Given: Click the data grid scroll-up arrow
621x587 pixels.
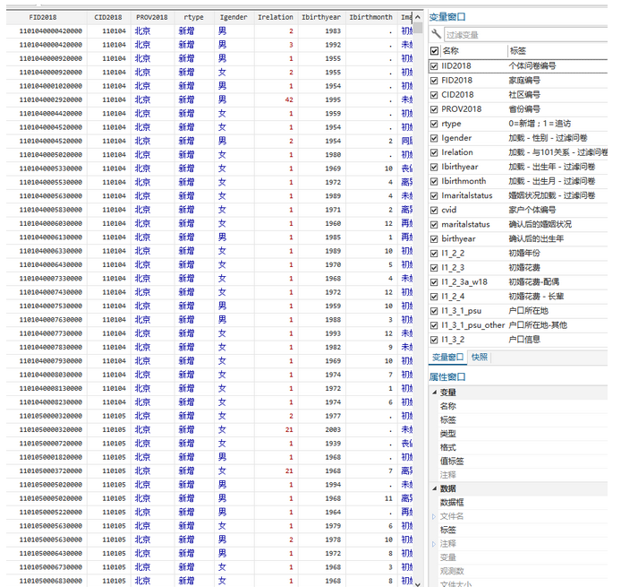Looking at the screenshot, I should pyautogui.click(x=418, y=17).
